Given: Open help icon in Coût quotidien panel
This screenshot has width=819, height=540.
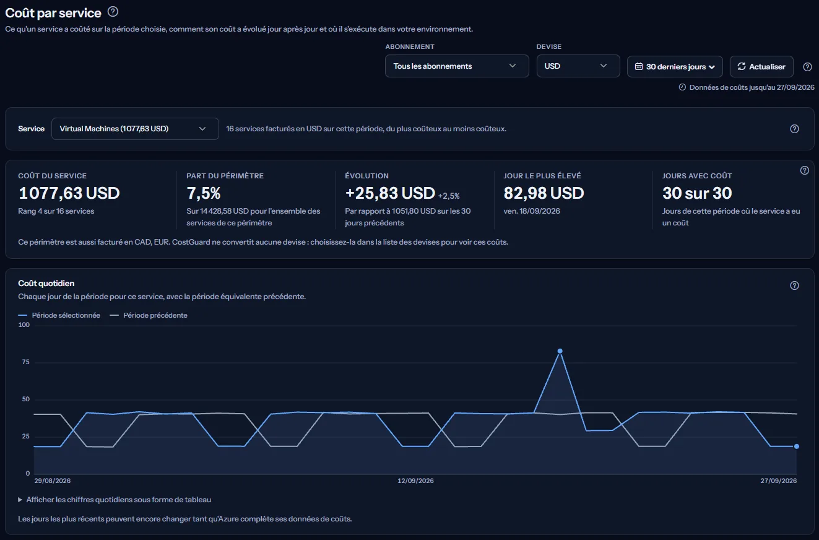Looking at the screenshot, I should click(795, 285).
